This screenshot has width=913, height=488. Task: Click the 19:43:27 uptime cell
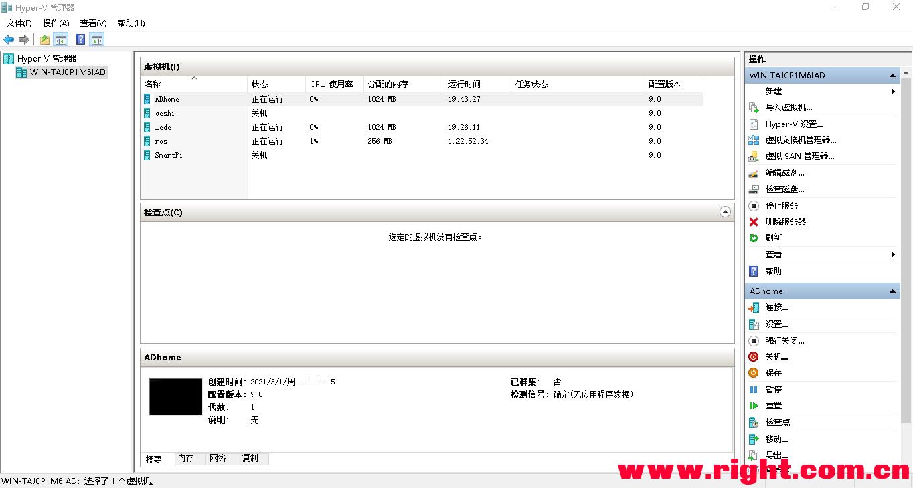click(x=464, y=99)
